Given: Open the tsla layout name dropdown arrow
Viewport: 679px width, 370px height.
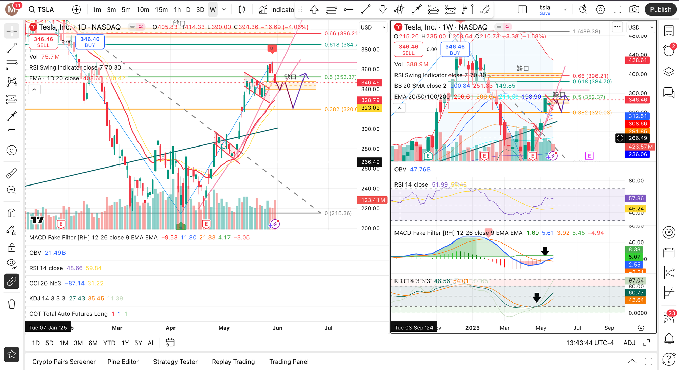Looking at the screenshot, I should tap(565, 9).
